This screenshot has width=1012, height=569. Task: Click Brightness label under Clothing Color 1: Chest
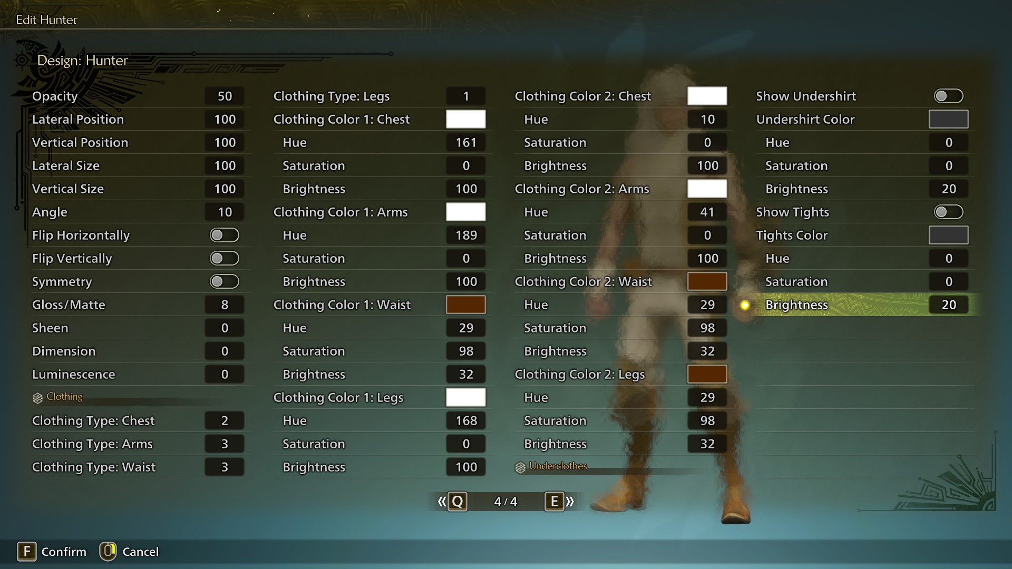[x=314, y=189]
